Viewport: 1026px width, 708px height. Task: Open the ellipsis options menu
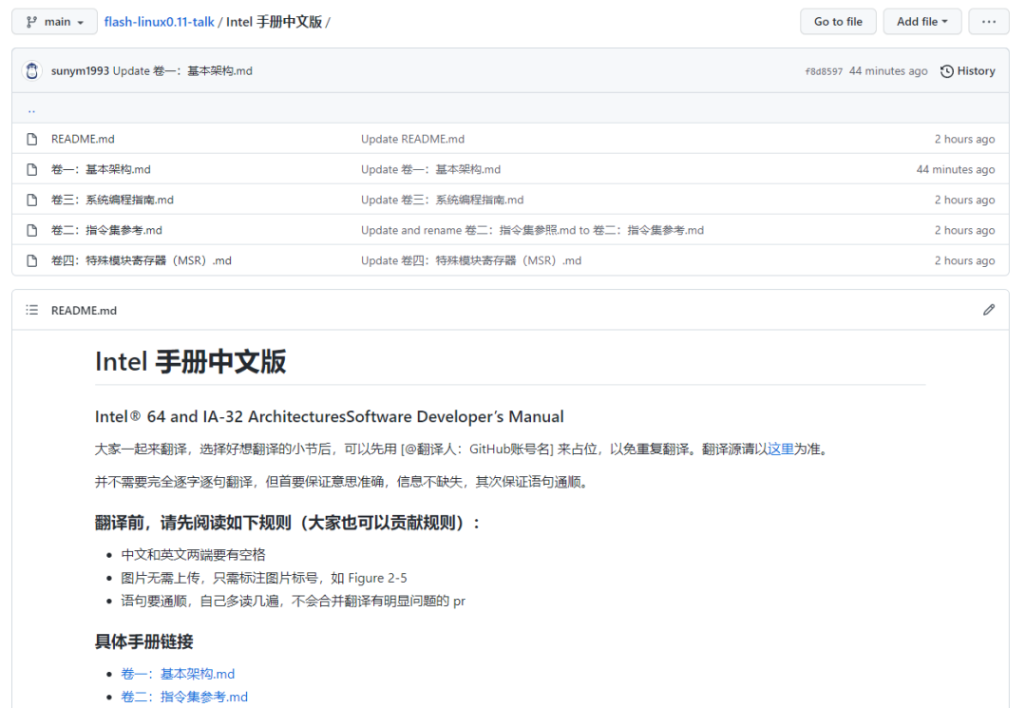click(988, 21)
